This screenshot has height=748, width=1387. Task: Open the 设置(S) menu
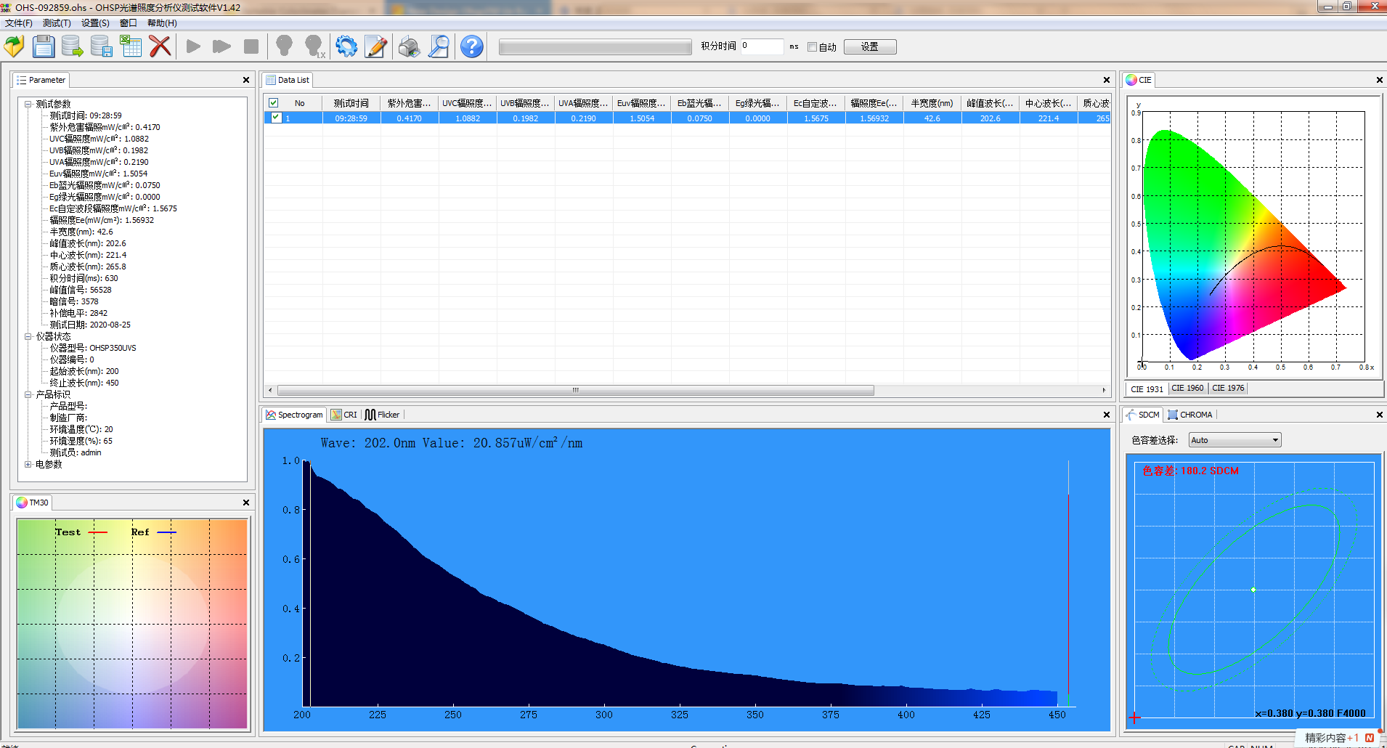click(95, 23)
